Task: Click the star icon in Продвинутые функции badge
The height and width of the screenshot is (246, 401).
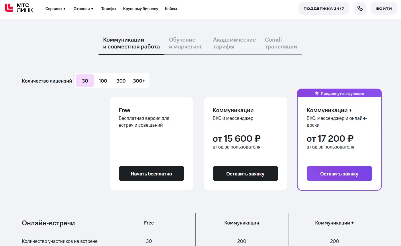Action: click(x=317, y=93)
